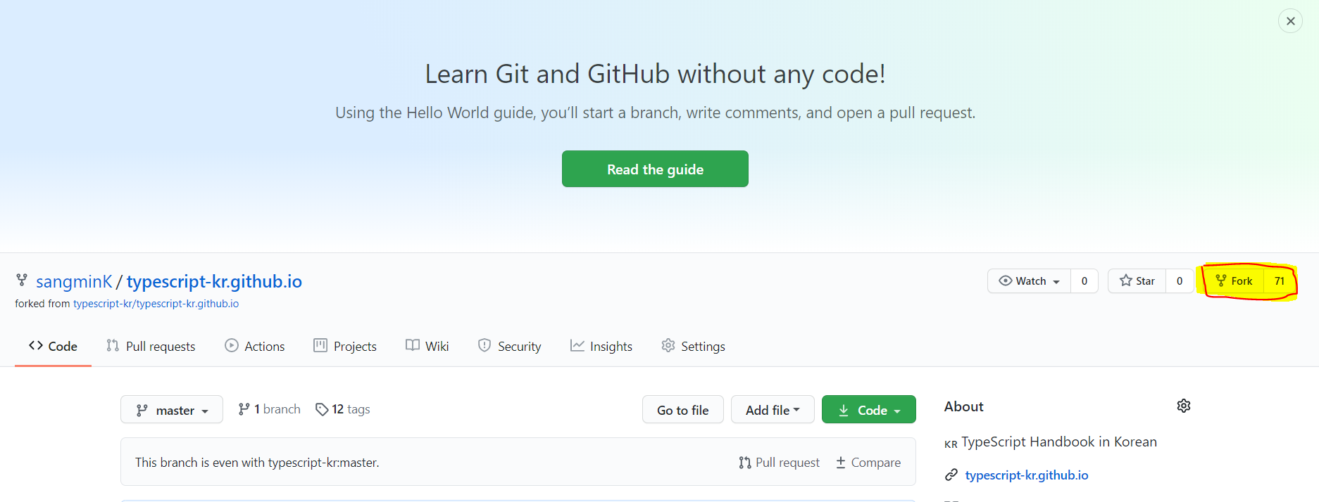
Task: Star this repository
Action: 1137,281
